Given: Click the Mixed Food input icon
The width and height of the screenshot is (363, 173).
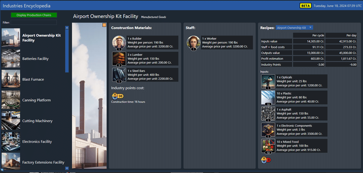Looking at the screenshot, I should coord(268,146).
